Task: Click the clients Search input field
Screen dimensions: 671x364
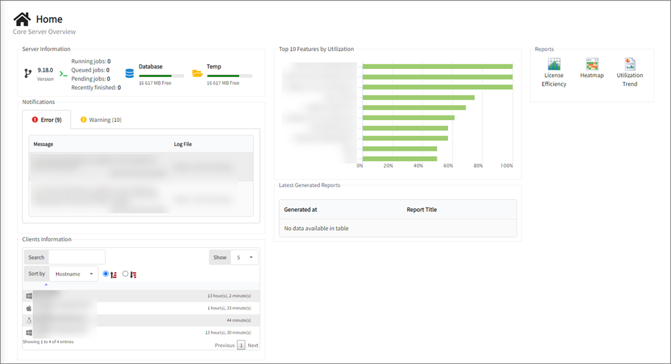Action: 76,257
